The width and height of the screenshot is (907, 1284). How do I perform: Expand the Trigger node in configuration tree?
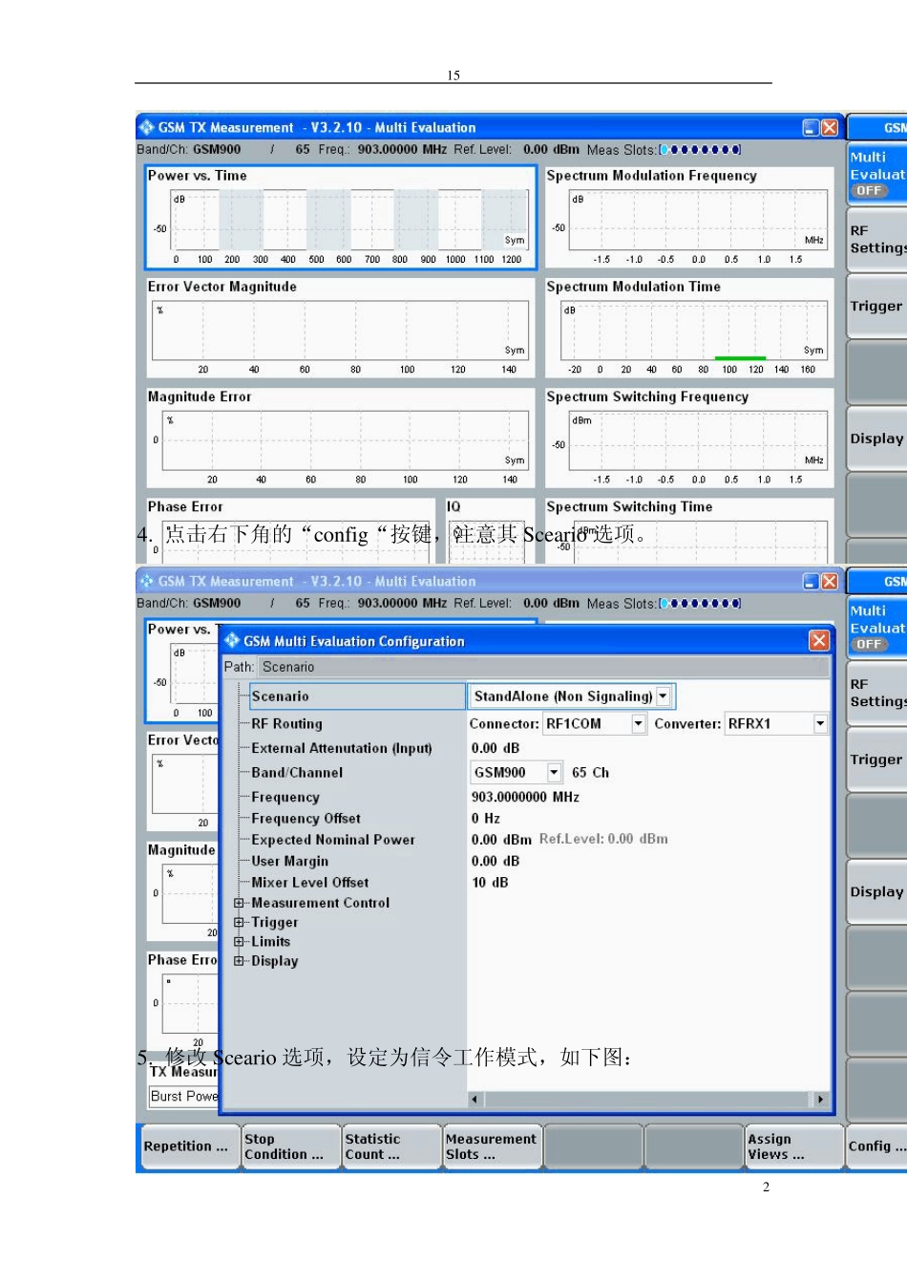pyautogui.click(x=240, y=923)
